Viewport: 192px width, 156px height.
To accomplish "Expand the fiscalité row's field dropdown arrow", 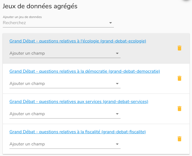I will pos(117,144).
